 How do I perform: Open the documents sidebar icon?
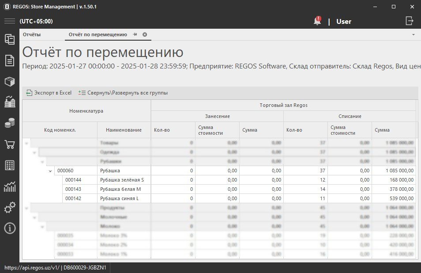click(9, 61)
